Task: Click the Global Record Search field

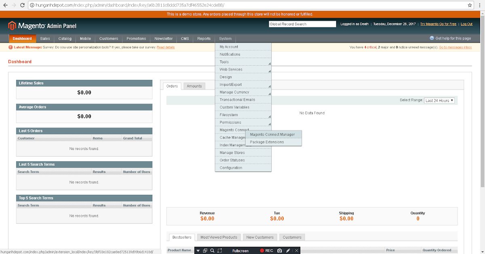Action: pos(302,24)
